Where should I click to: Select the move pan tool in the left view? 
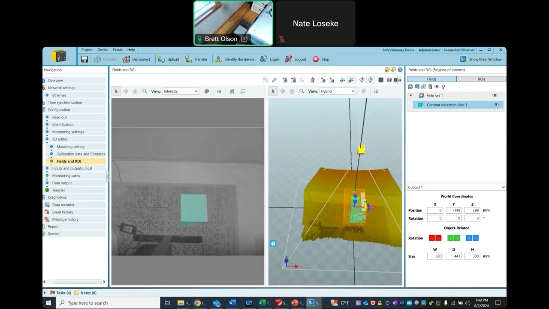(x=126, y=91)
